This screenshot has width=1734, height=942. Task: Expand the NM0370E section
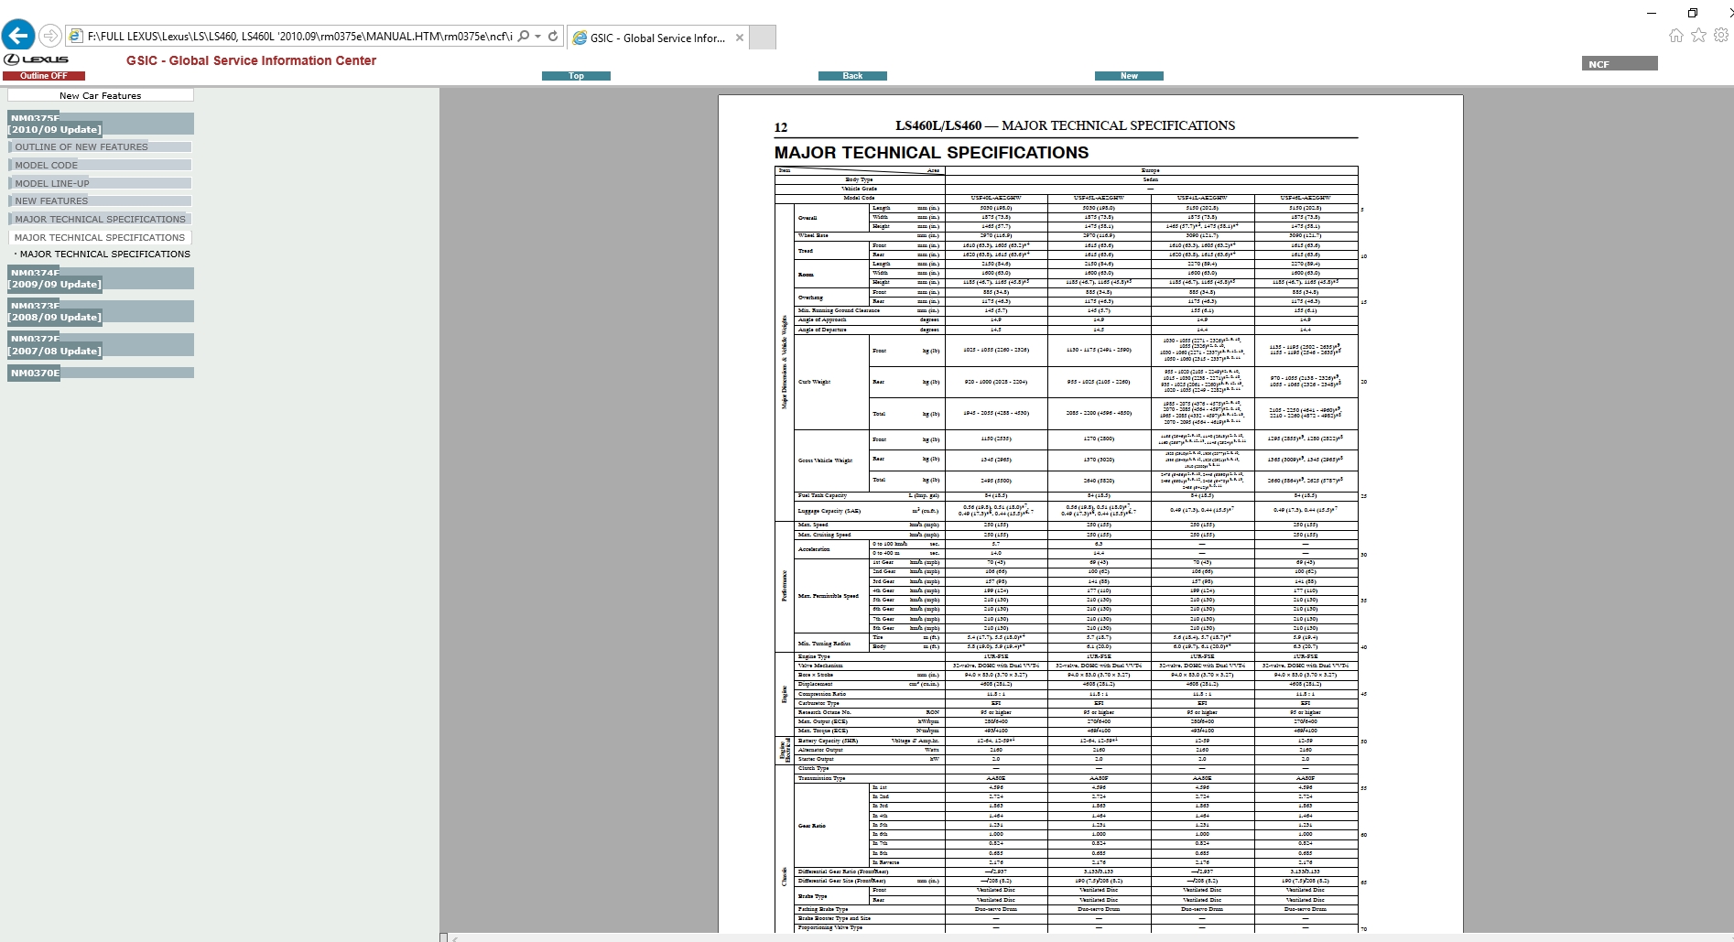point(101,373)
